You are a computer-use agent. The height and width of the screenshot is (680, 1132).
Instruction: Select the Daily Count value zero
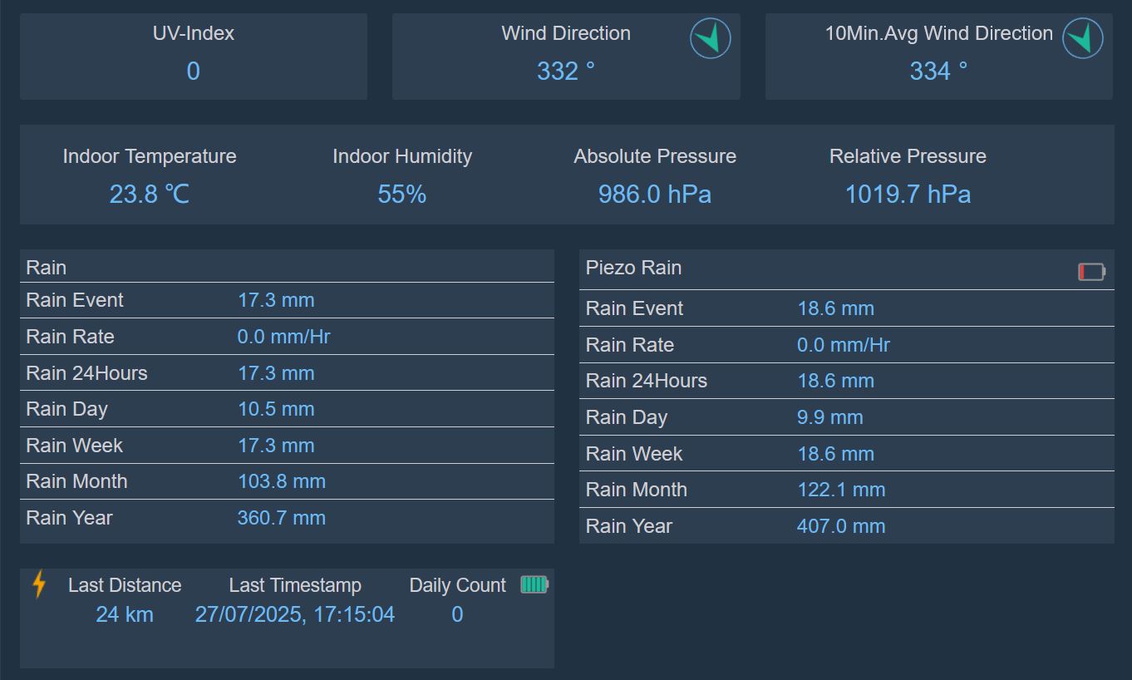(458, 613)
